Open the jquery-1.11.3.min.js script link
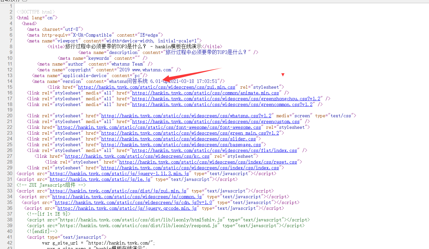The width and height of the screenshot is (429, 249). coord(119,173)
